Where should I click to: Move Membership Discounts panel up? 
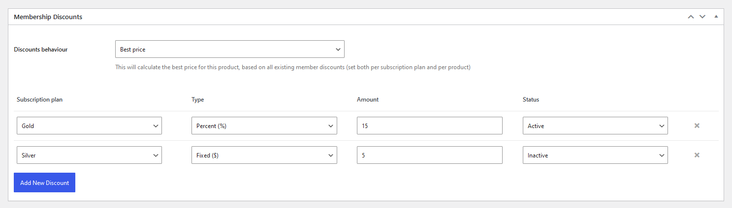[691, 17]
